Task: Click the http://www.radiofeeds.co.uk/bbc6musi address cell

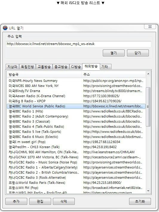Action: (113, 137)
